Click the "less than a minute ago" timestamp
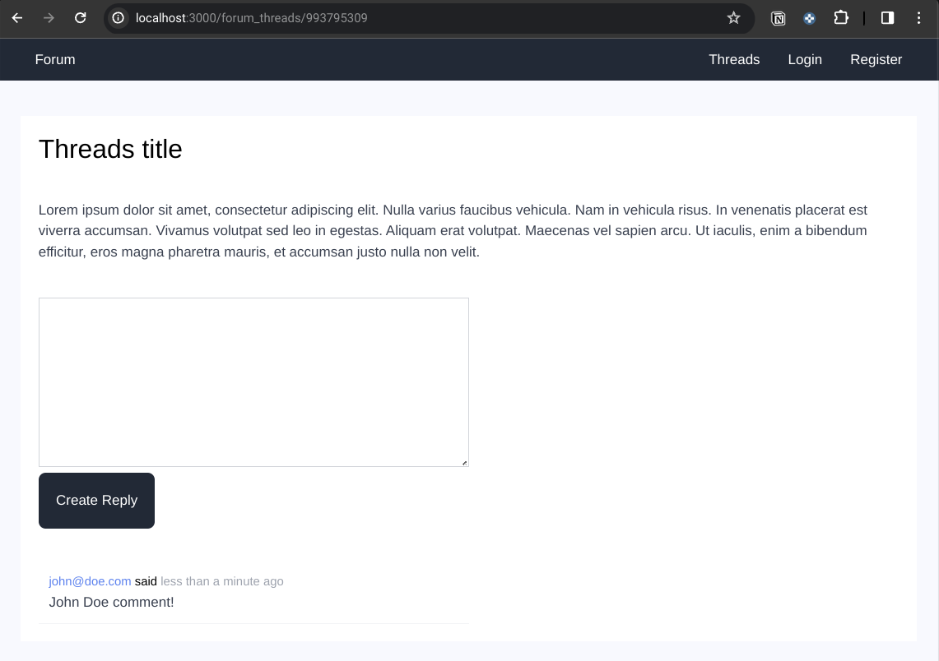 pos(221,581)
